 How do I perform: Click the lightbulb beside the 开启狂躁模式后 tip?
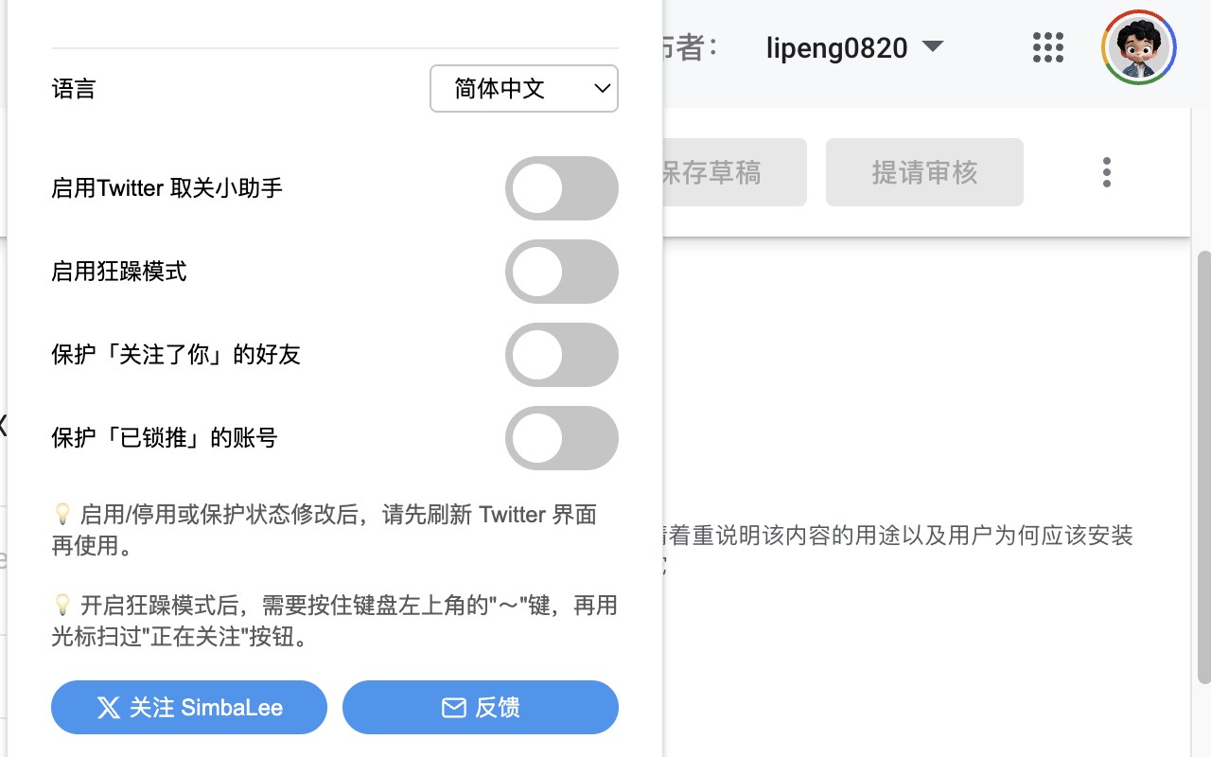(62, 605)
